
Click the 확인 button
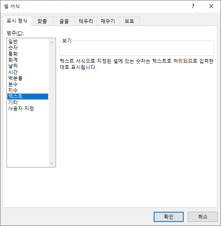click(x=169, y=217)
